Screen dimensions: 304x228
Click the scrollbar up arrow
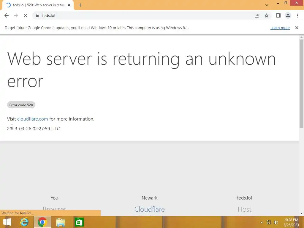(301, 37)
